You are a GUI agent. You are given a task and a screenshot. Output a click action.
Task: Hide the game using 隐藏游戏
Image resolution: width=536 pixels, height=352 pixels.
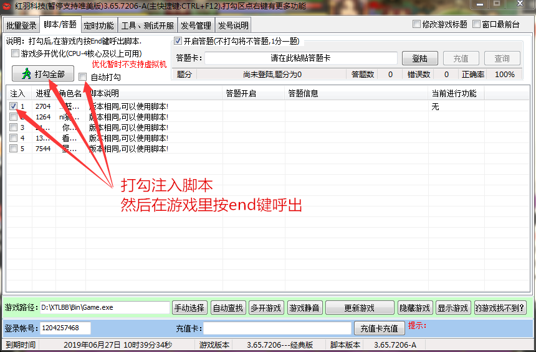414,308
